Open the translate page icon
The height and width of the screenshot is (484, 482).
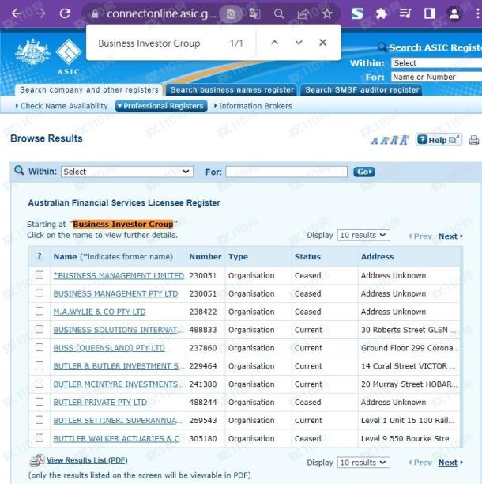pyautogui.click(x=254, y=13)
